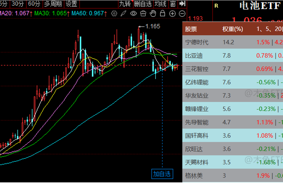
Task: Click the -1.68% change for 天赐材料
Action: 266,162
